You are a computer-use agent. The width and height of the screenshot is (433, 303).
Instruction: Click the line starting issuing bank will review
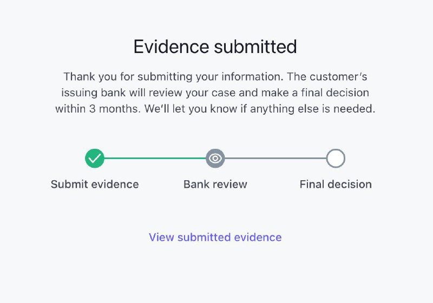[215, 93]
